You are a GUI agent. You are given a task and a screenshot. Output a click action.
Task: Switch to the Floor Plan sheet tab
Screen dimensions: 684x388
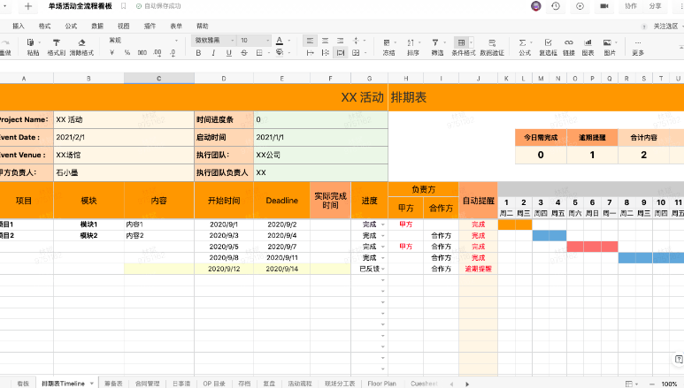381,384
